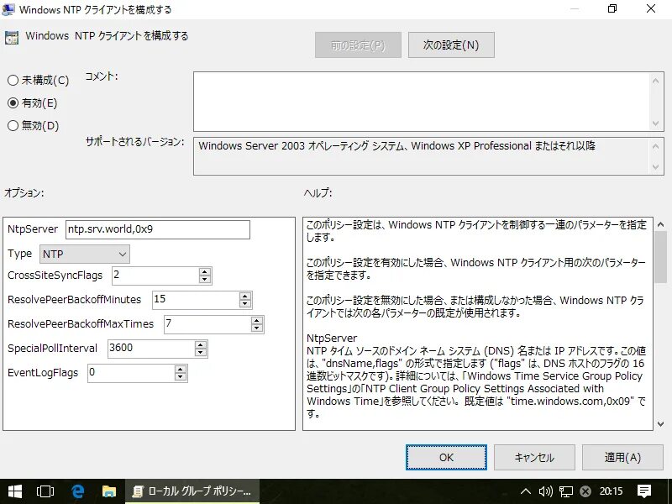The height and width of the screenshot is (504, 672).
Task: Click the tray icon with X mark
Action: (585, 491)
